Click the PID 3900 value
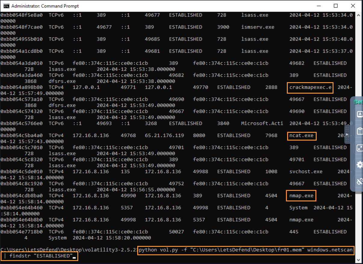The width and height of the screenshot is (363, 264). point(223,27)
